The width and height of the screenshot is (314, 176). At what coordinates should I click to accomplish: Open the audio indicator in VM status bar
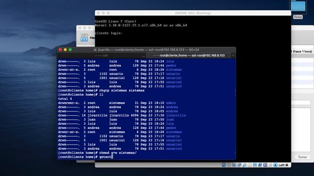(234, 165)
